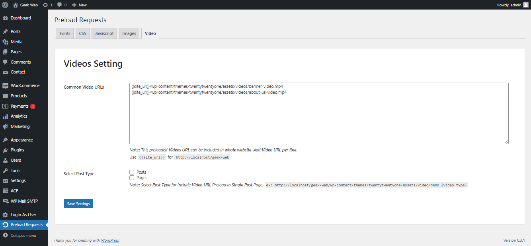Click the Select Post Type label

[x=79, y=174]
